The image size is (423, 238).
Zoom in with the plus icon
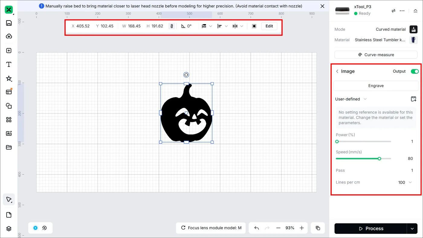[302, 228]
